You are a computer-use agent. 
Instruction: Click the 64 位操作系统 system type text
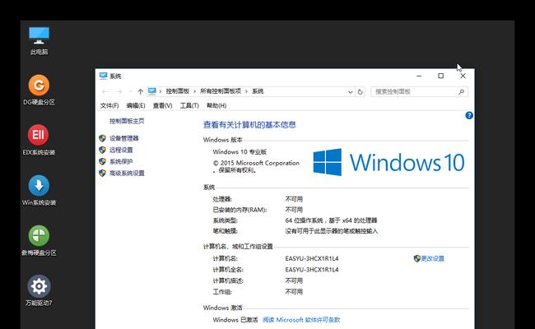tap(331, 220)
